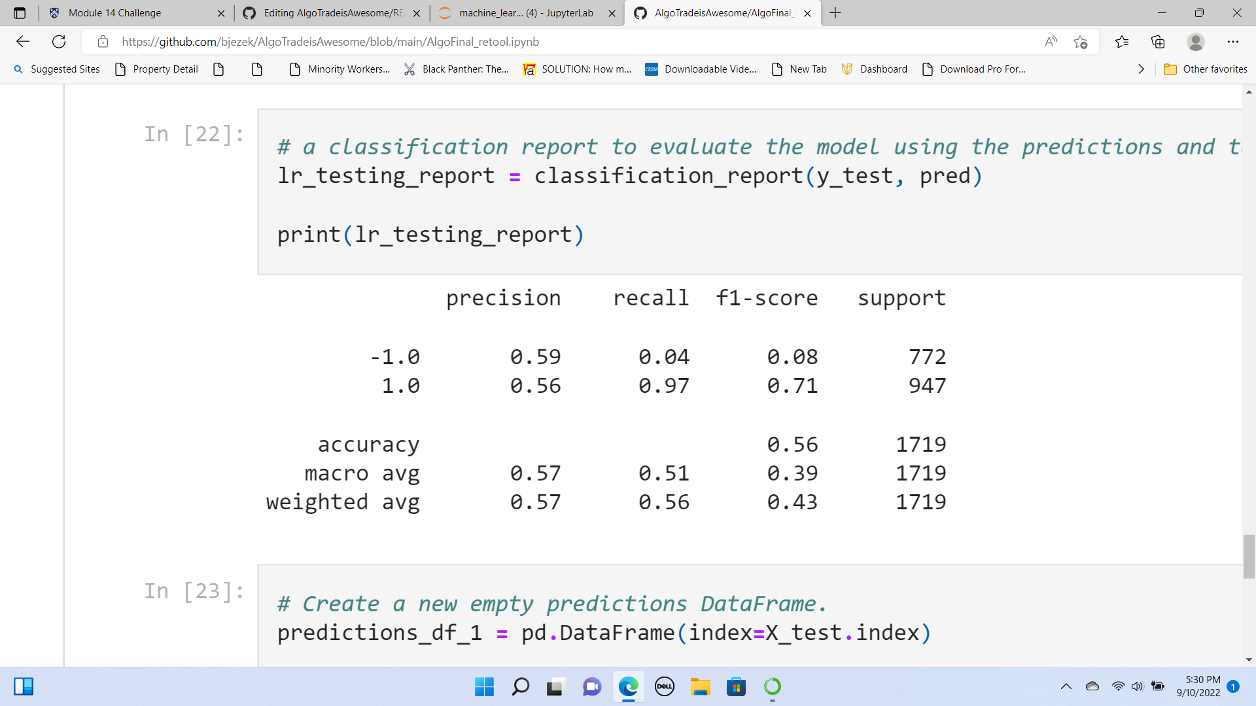Add this page to favorites
The height and width of the screenshot is (706, 1256).
point(1080,42)
